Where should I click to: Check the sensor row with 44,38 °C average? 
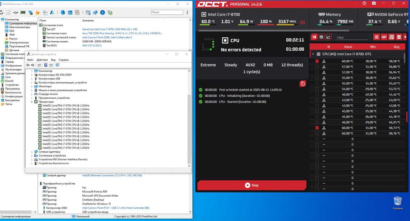(x=317, y=111)
